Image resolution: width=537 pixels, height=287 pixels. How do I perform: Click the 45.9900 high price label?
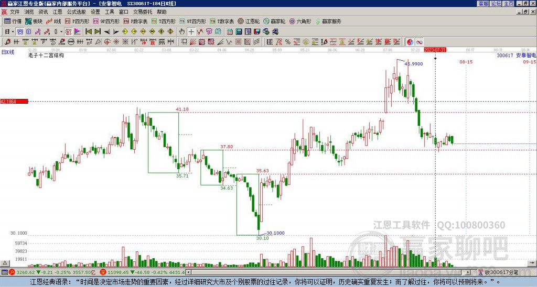[414, 63]
